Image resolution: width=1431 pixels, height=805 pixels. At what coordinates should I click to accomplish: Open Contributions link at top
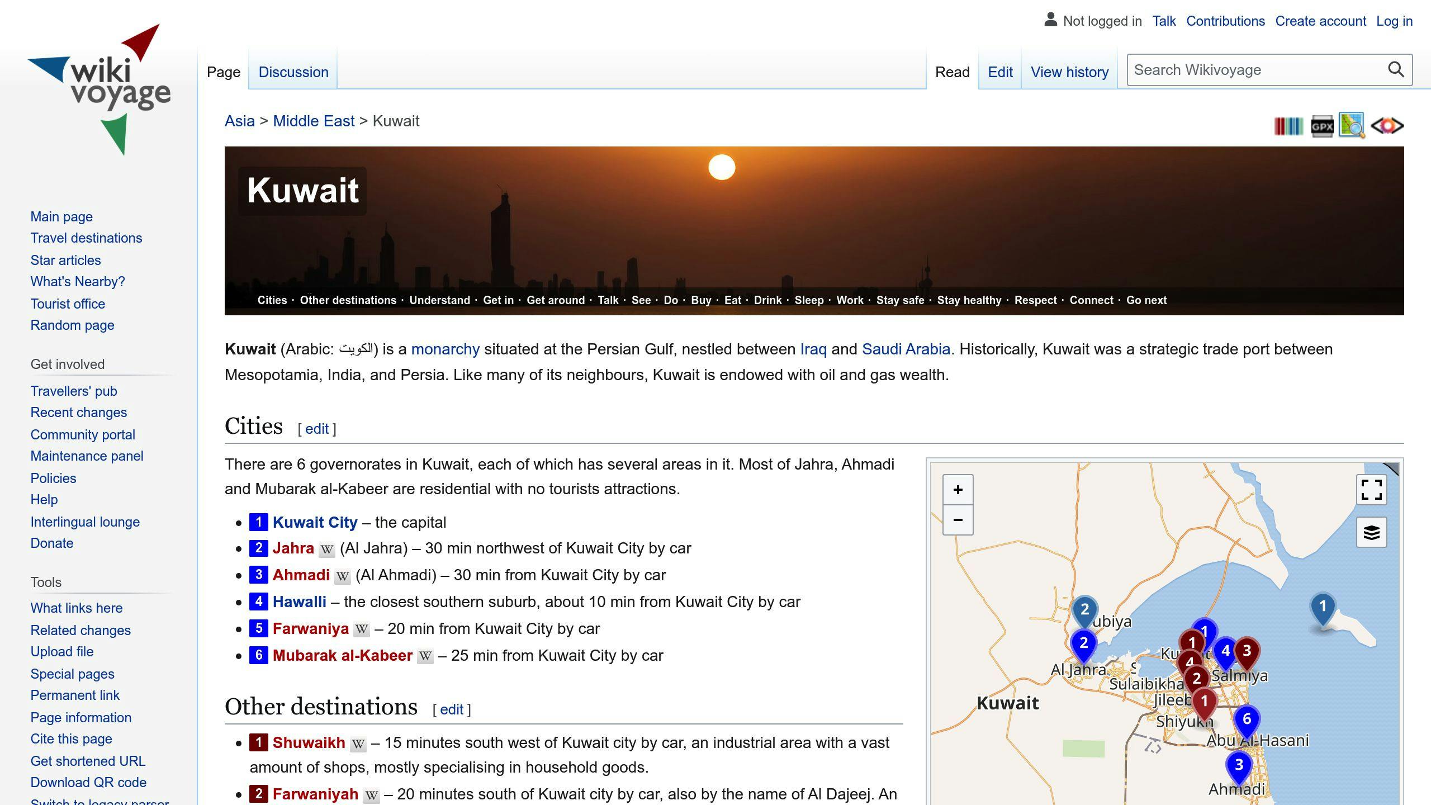[x=1225, y=21]
